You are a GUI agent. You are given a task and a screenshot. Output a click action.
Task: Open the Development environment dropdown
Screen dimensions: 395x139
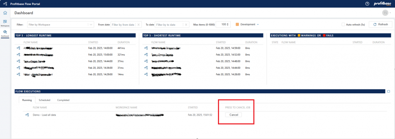click(x=258, y=25)
